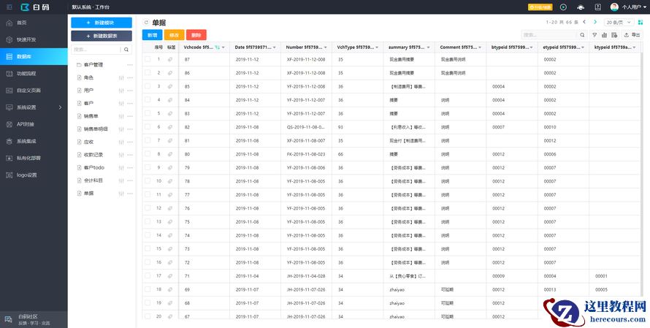
Task: Open the filter funnel icon in table toolbar
Action: [x=594, y=35]
